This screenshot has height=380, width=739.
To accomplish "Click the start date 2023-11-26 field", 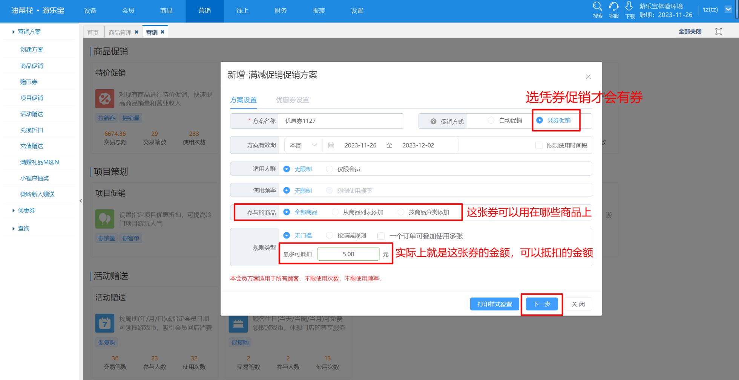I will [x=360, y=145].
